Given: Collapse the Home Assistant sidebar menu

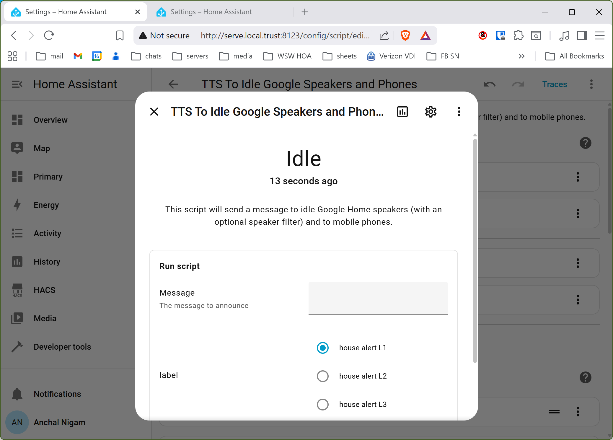Looking at the screenshot, I should pos(17,84).
